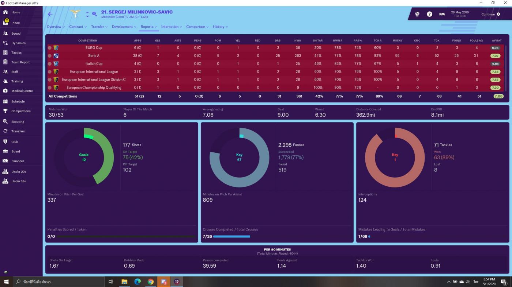Expand the Reports dropdown tab
Image resolution: width=512 pixels, height=287 pixels.
pyautogui.click(x=148, y=27)
